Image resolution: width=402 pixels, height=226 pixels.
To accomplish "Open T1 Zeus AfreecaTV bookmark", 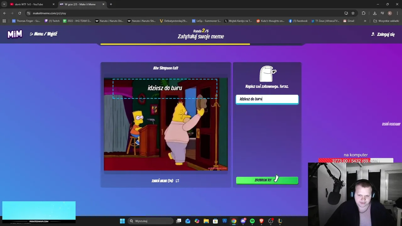I will pyautogui.click(x=325, y=21).
